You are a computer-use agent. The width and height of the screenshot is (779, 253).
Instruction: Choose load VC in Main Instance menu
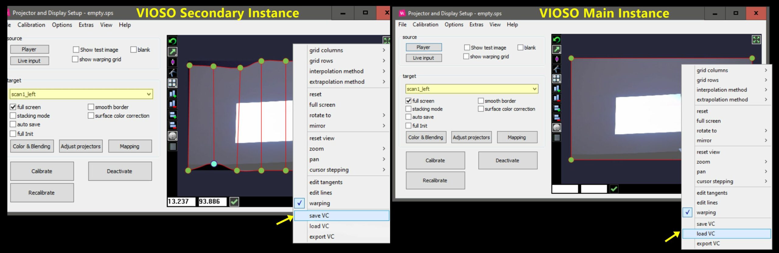click(727, 234)
